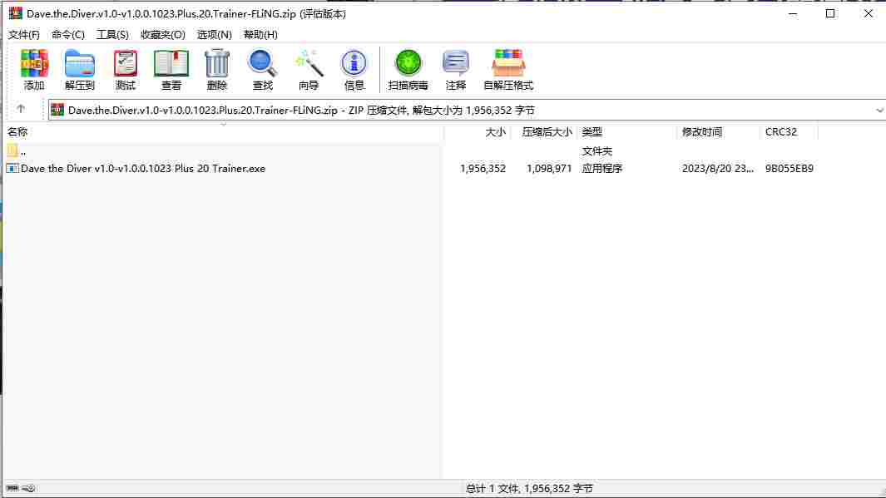The image size is (886, 498).
Task: Click the 测试 (Test) toolbar icon
Action: (126, 70)
